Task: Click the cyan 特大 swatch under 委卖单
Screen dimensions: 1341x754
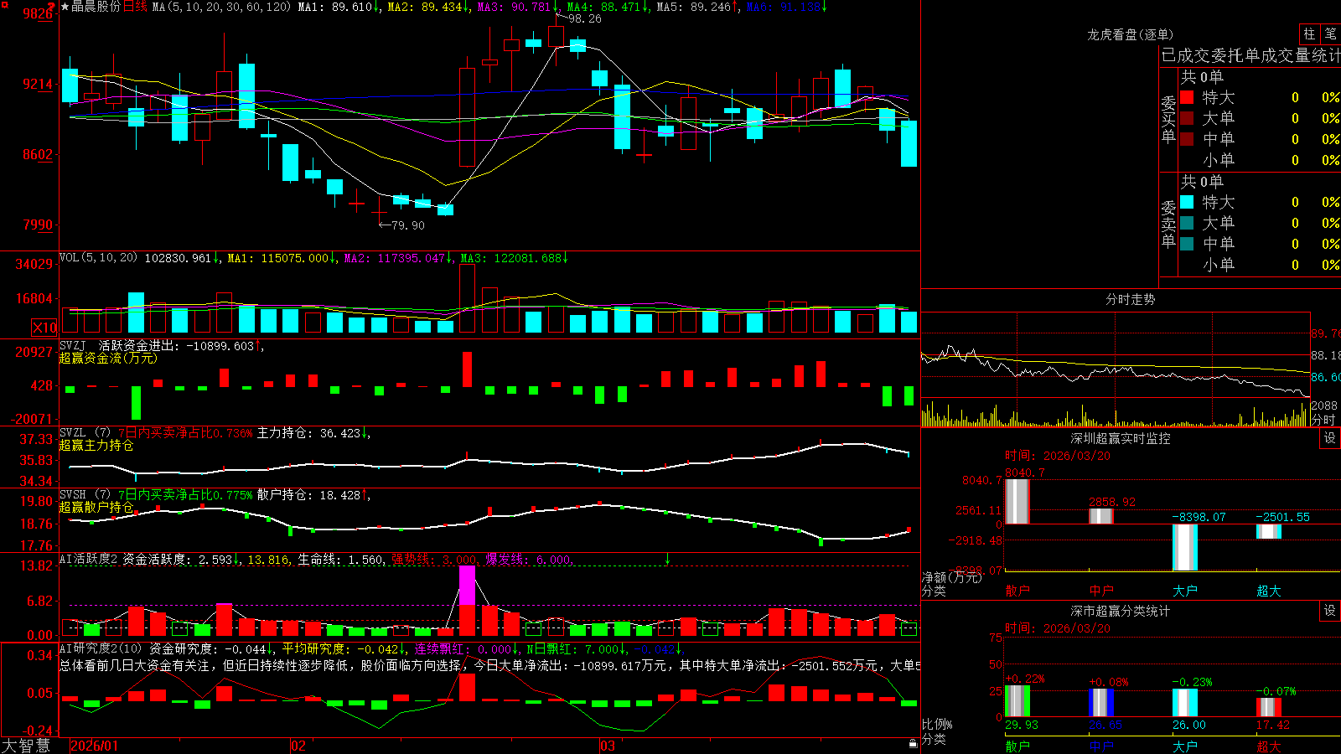Action: point(1187,202)
